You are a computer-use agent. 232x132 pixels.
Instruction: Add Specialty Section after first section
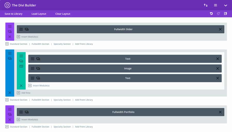pyautogui.click(x=62, y=44)
